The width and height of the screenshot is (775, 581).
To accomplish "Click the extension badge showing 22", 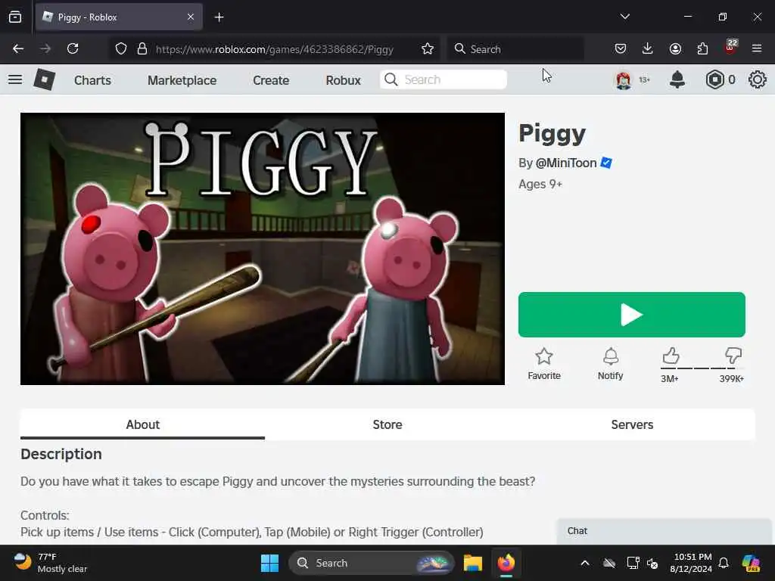I will (x=730, y=47).
